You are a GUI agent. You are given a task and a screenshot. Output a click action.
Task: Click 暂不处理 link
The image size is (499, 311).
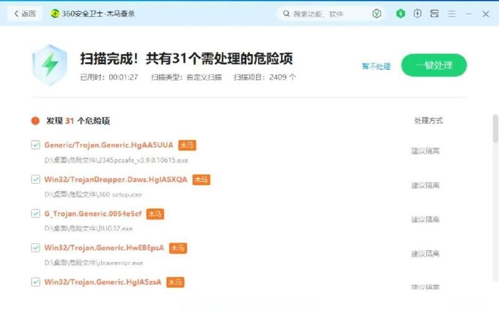pos(376,66)
